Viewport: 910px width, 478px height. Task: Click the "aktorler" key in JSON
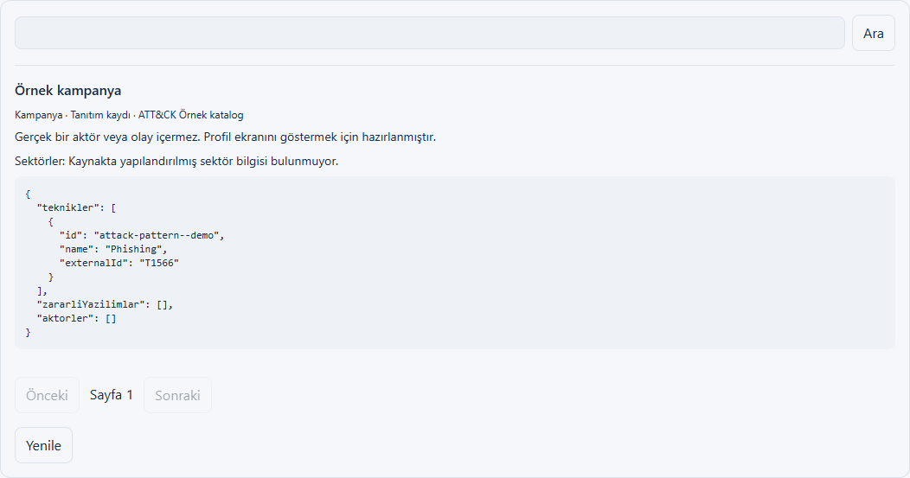66,318
